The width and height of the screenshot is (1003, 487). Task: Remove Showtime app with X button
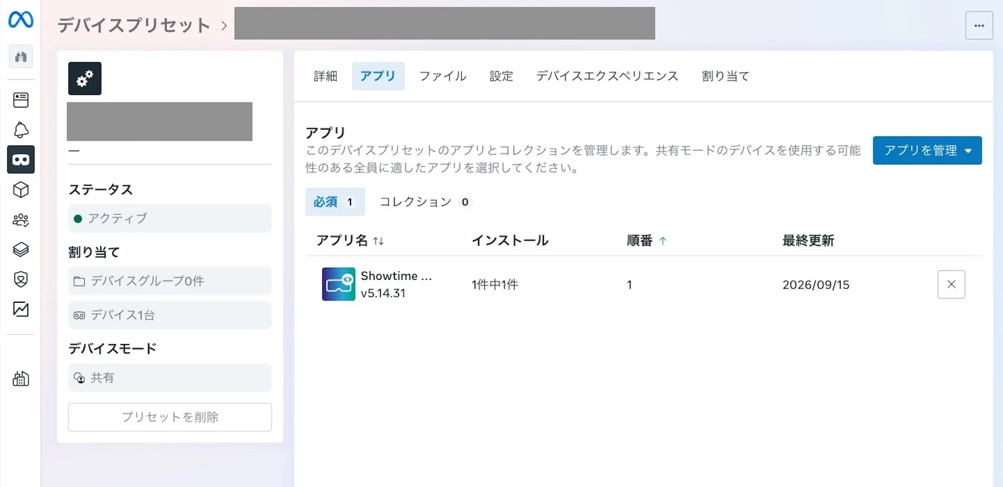[951, 284]
